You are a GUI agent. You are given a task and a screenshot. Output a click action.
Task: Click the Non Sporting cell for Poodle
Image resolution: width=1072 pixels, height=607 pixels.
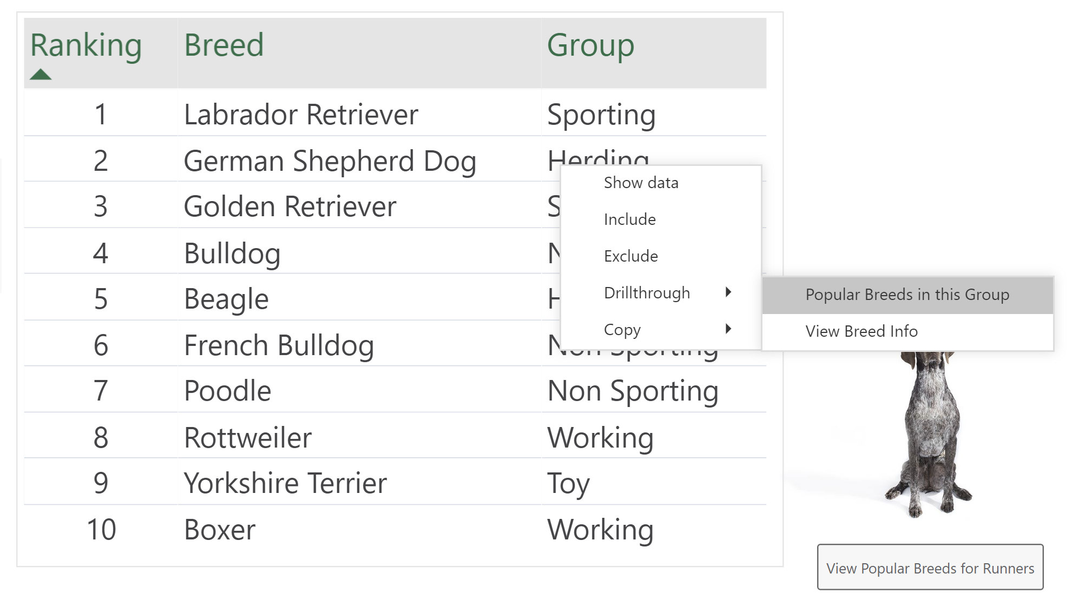point(654,390)
